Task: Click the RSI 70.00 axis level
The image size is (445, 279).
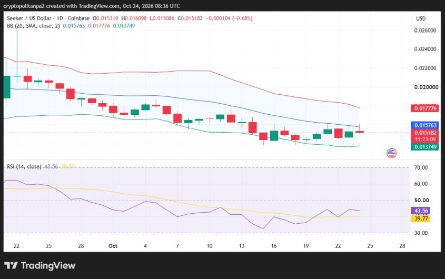Action: 421,168
